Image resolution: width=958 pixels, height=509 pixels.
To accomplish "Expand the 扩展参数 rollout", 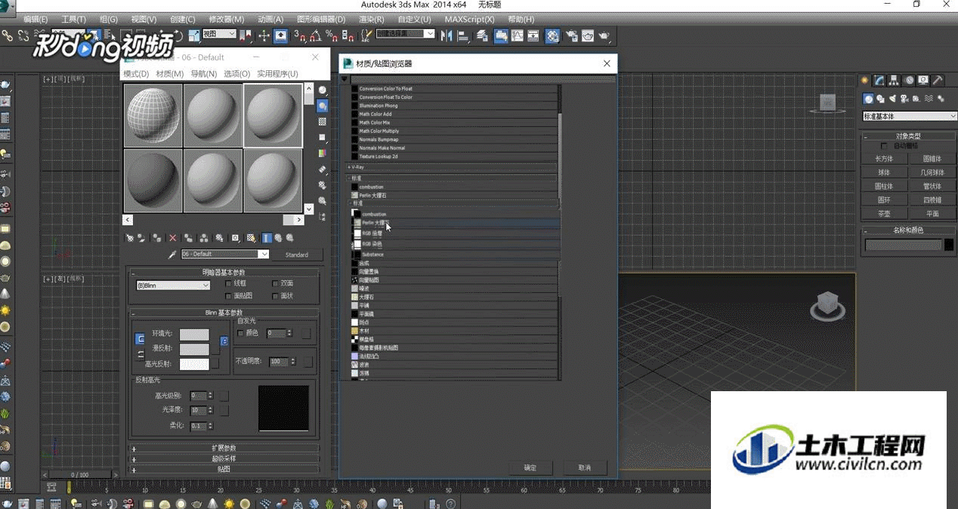I will pyautogui.click(x=224, y=448).
